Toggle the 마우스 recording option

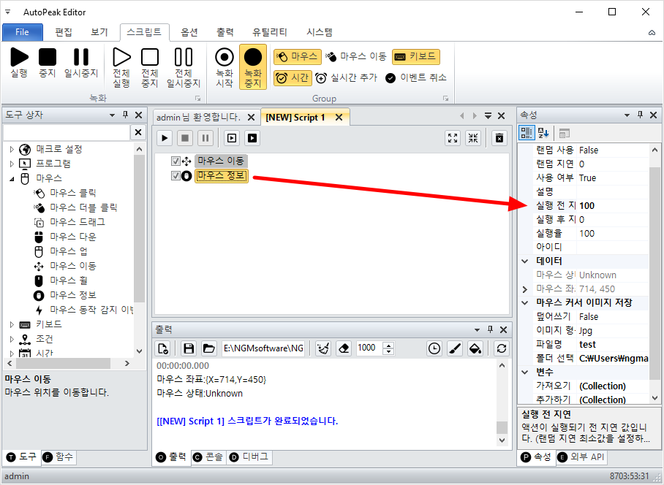coord(298,56)
